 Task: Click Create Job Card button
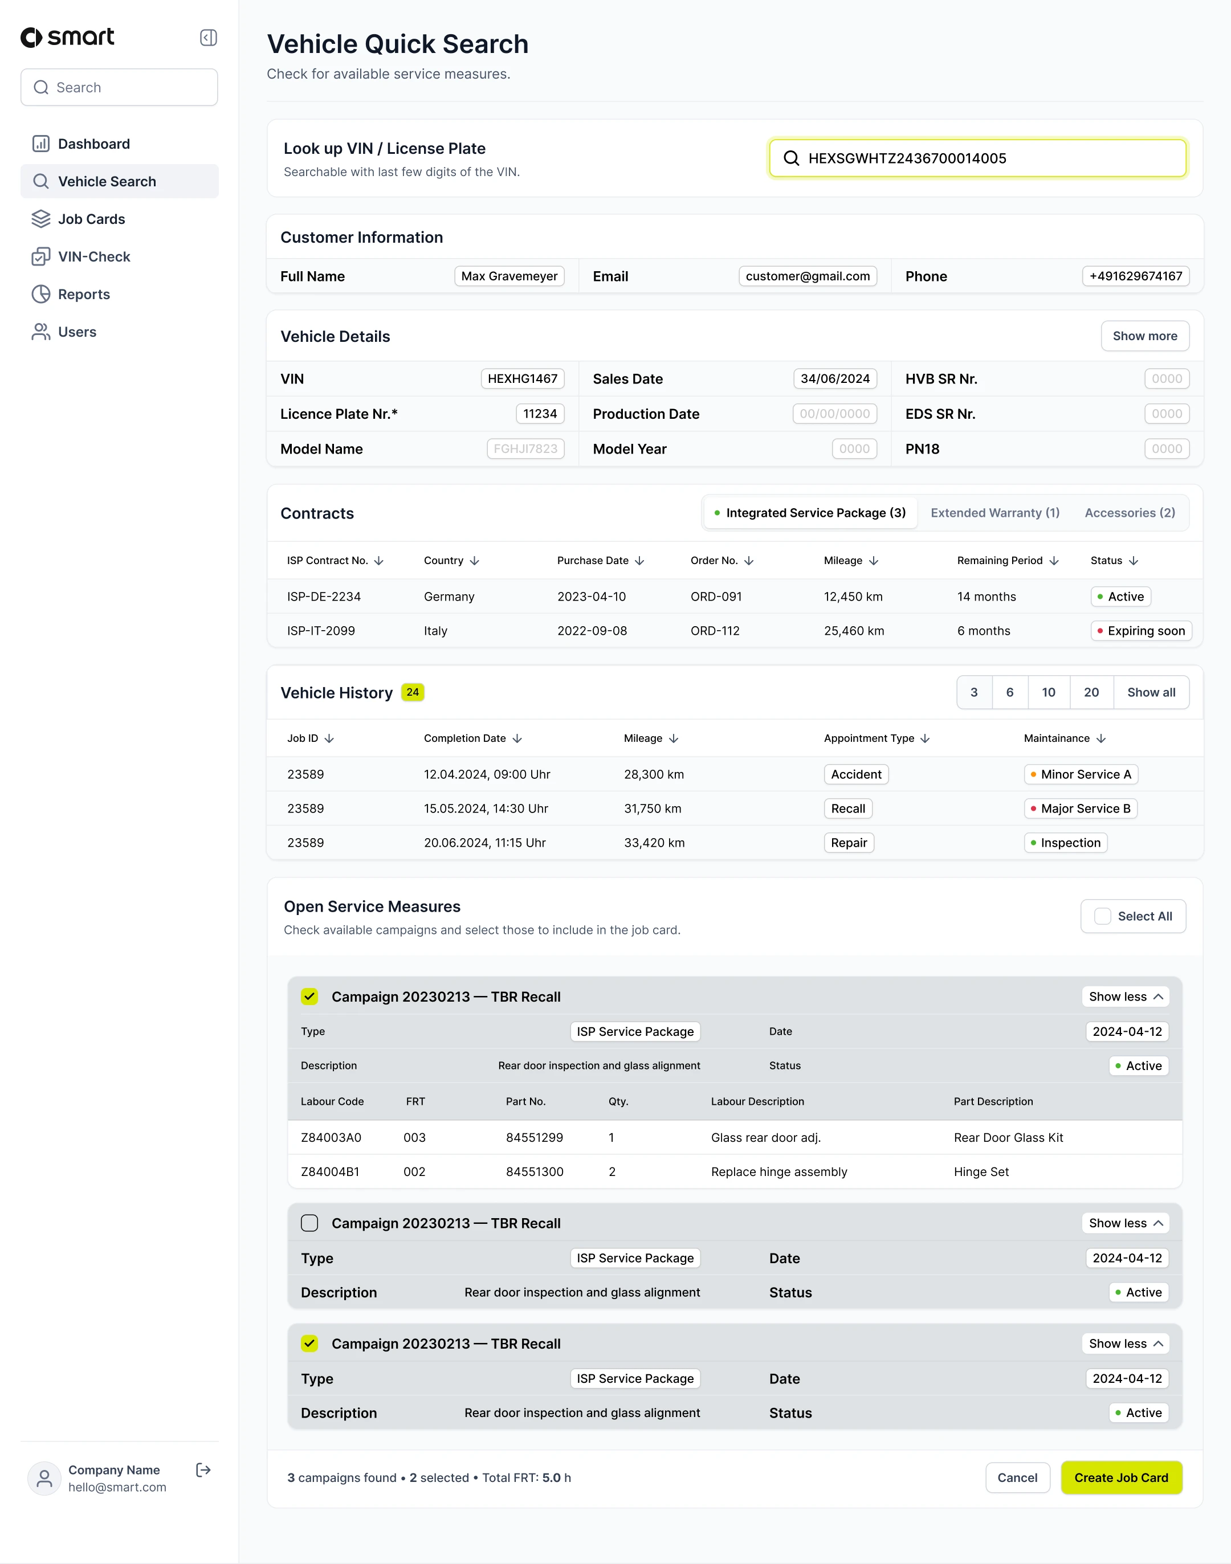(1121, 1477)
